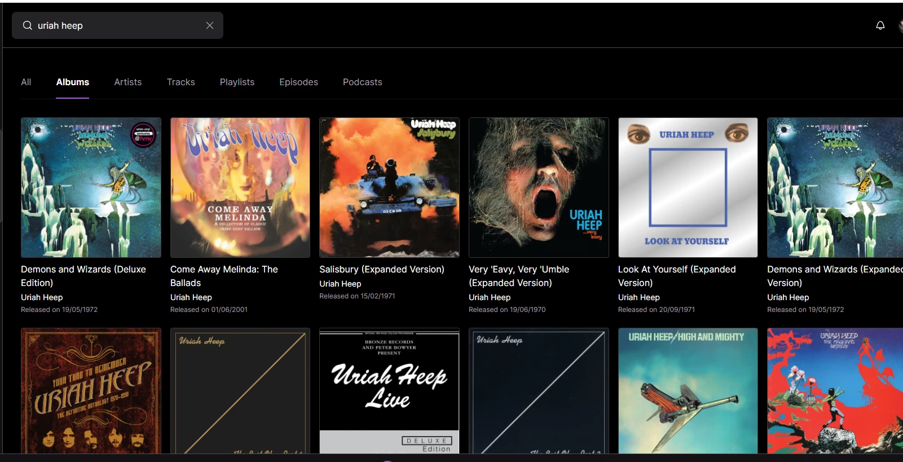Click the 'Released on 01/06/2001' text

click(209, 310)
